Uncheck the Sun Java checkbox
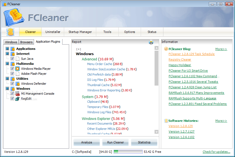Image resolution: width=235 pixels, height=157 pixels. [x=12, y=59]
